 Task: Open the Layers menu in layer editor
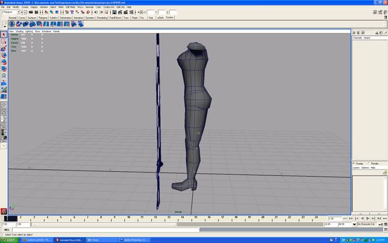pos(356,168)
